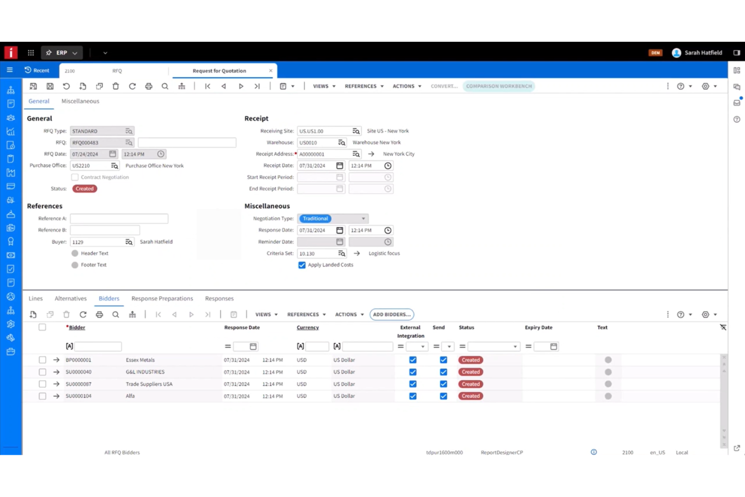This screenshot has height=497, width=745.
Task: Click the Delete icon in the top toolbar
Action: 116,86
